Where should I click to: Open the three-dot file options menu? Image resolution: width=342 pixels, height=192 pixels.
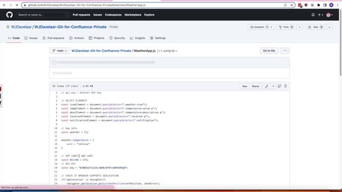[285, 51]
